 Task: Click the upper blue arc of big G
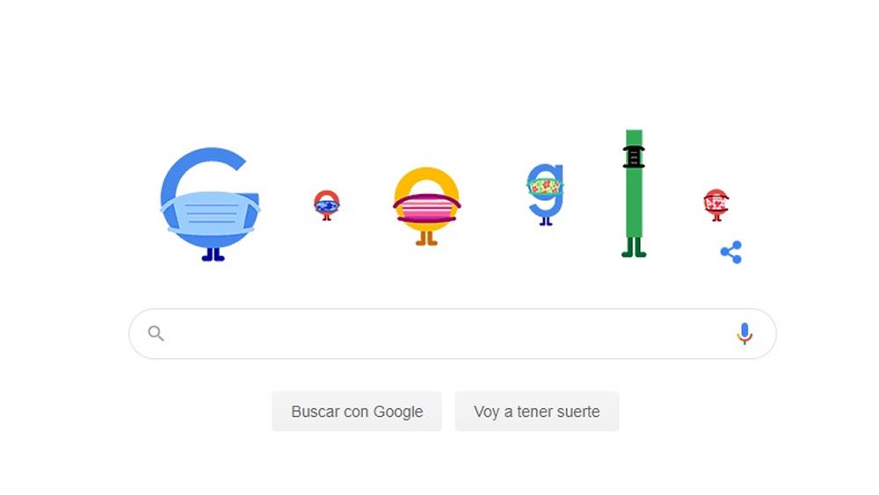click(205, 161)
